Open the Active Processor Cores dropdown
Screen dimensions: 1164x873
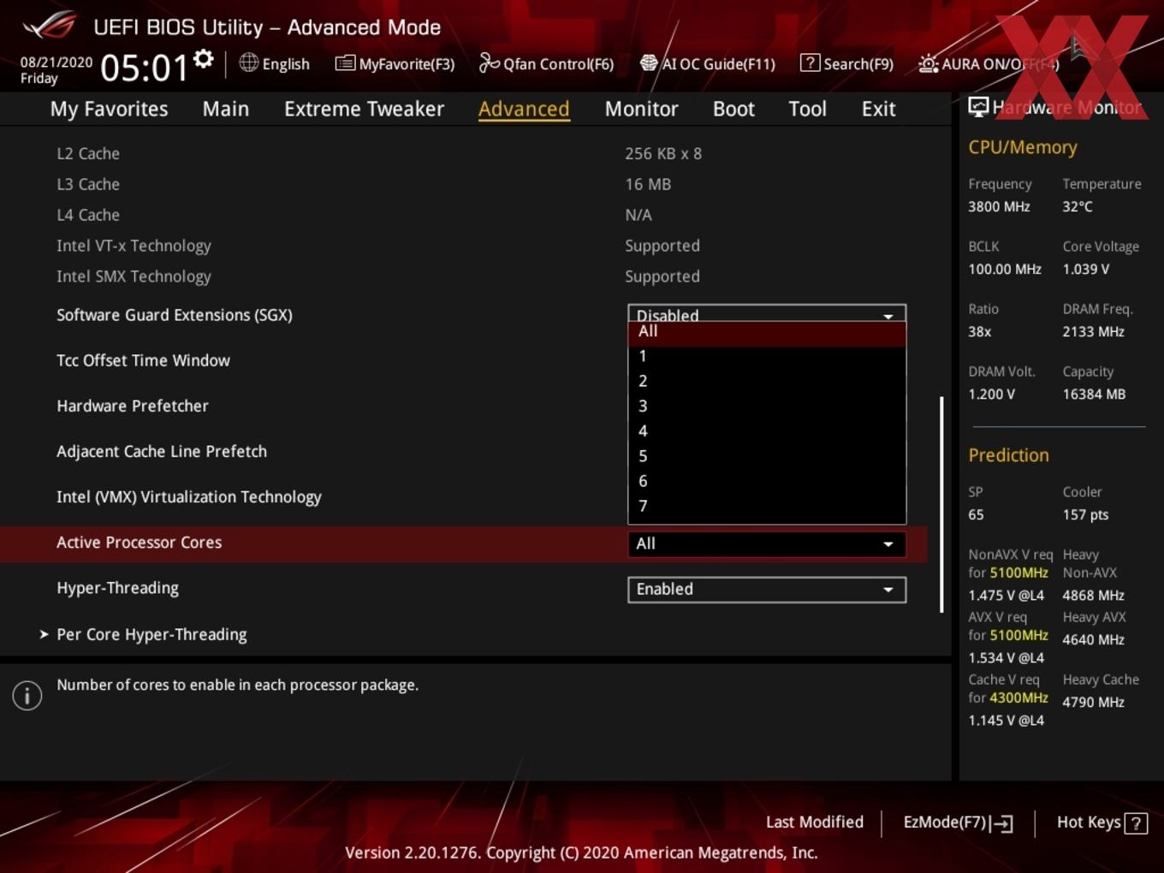coord(767,543)
